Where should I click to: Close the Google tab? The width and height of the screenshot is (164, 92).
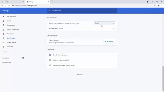[24, 2]
